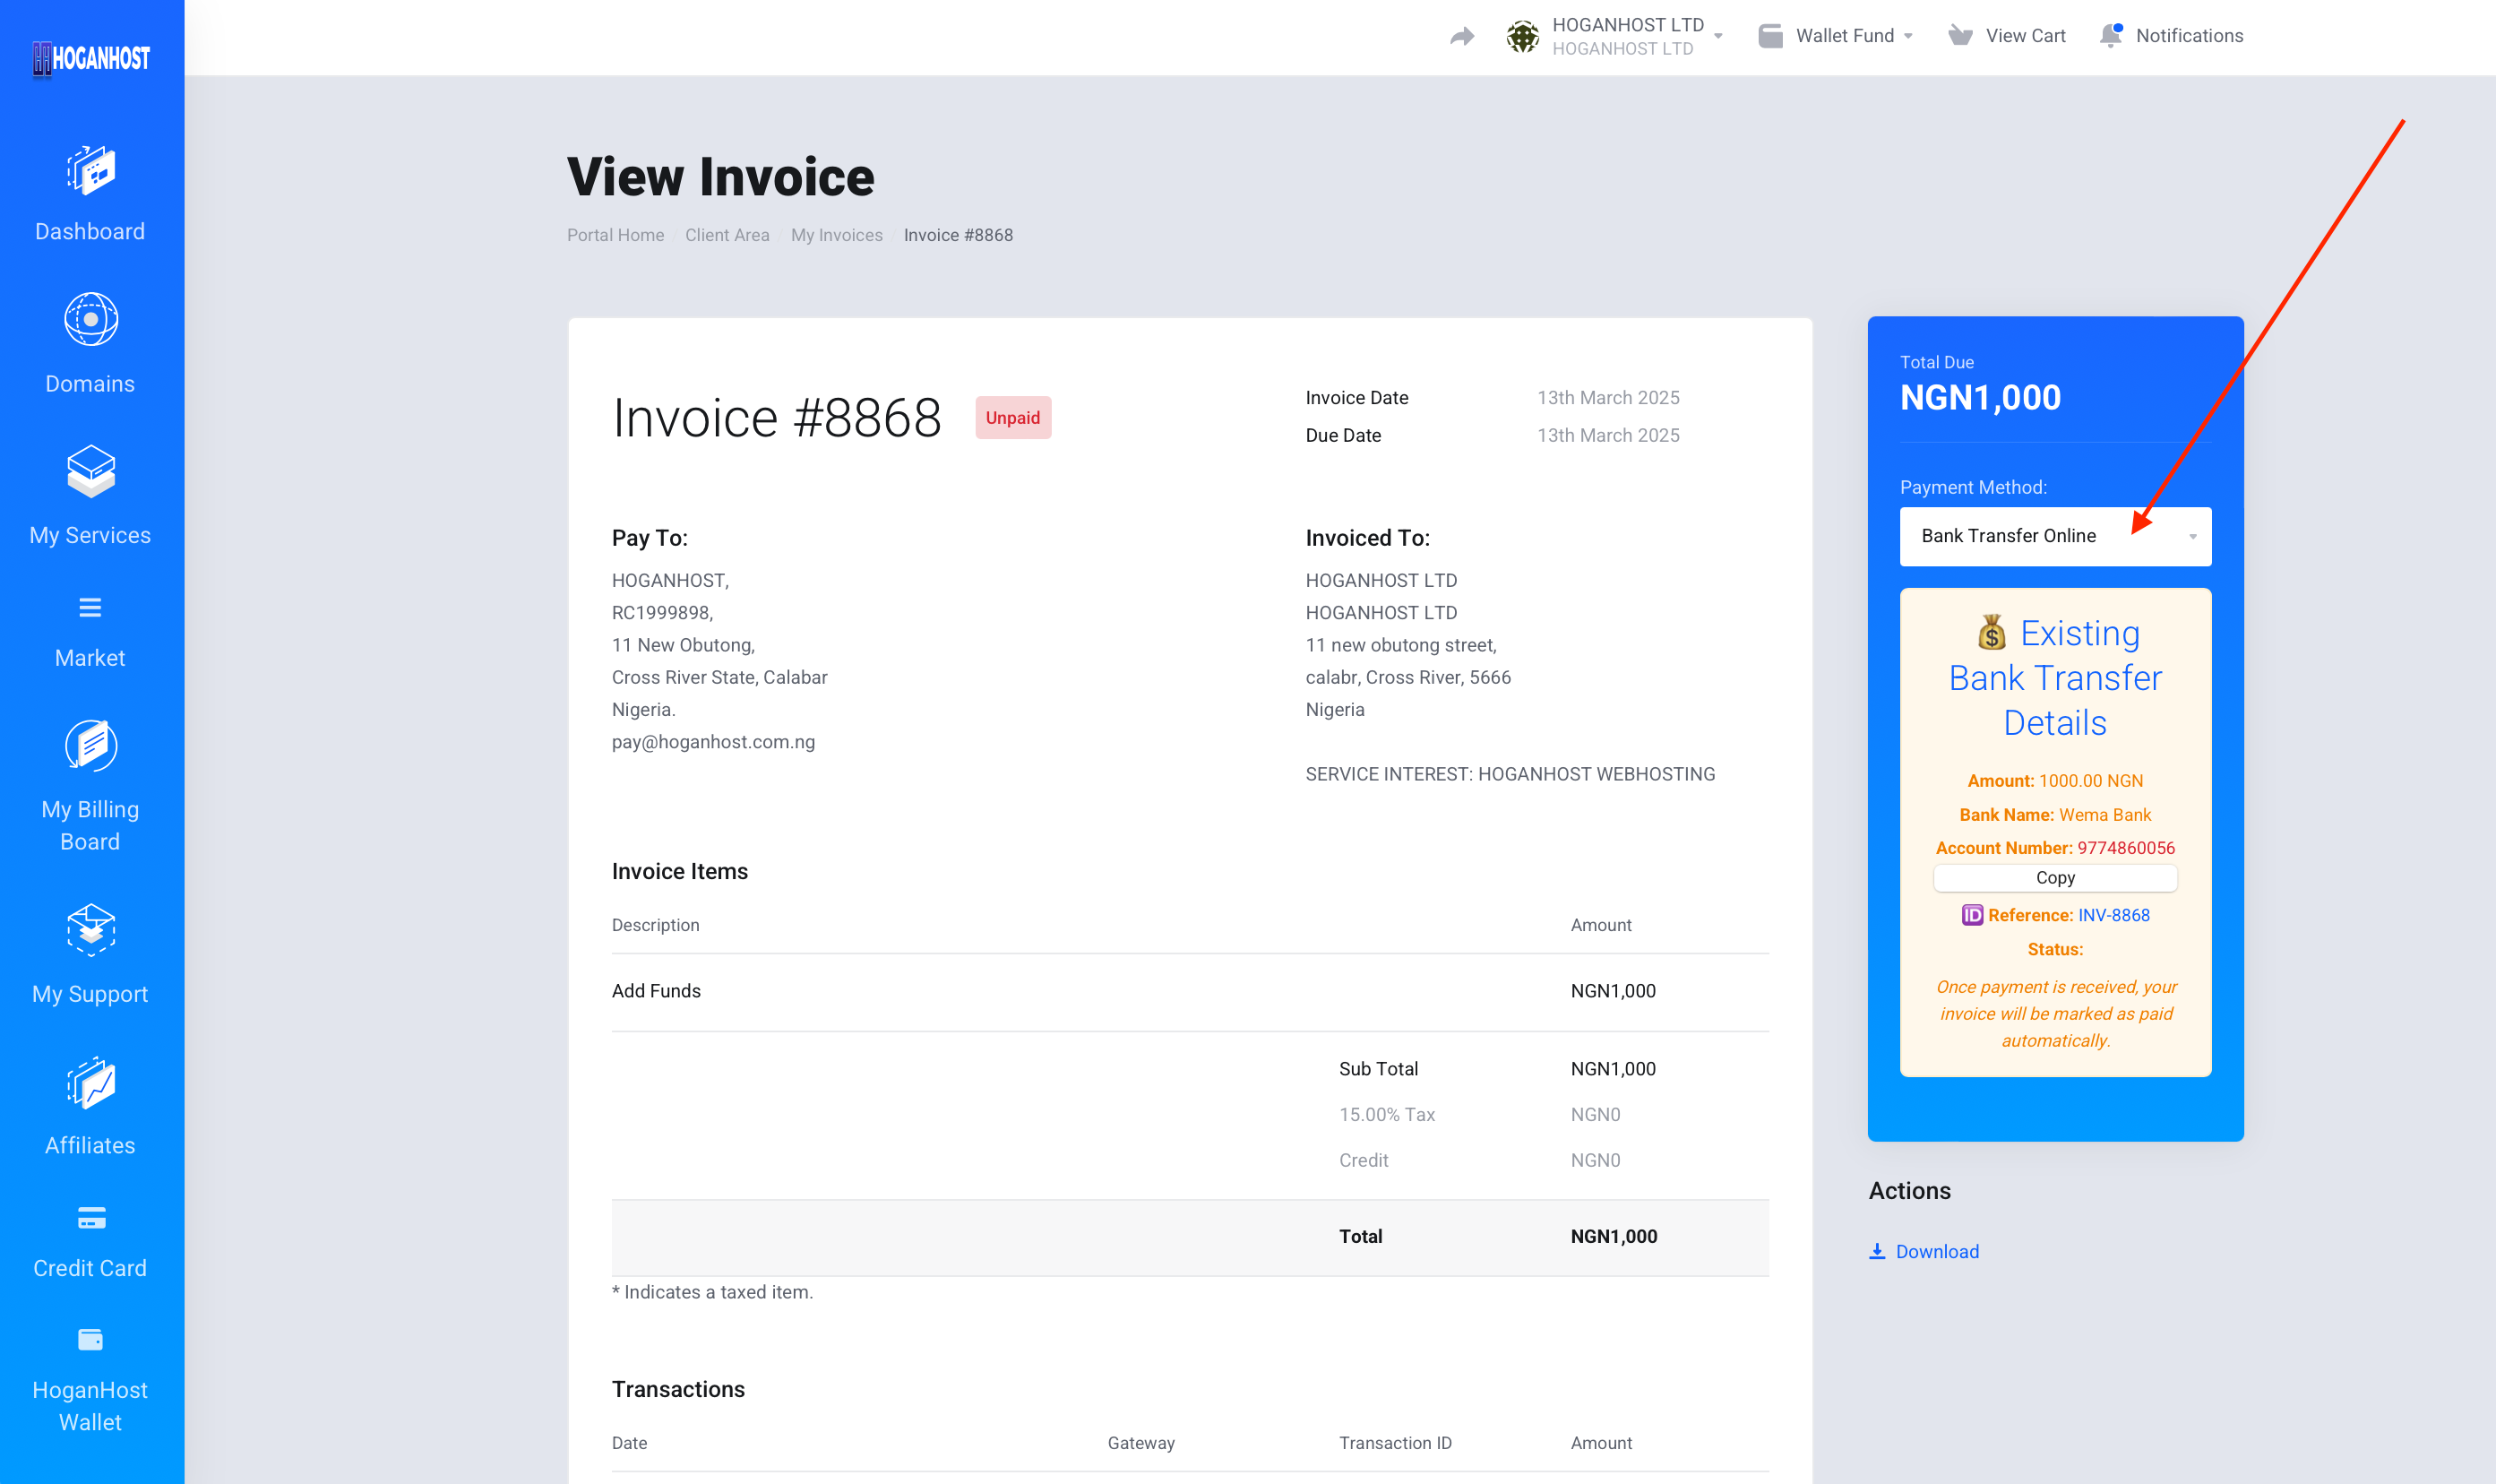Viewport: 2496px width, 1484px height.
Task: Open Affiliates menu label
Action: tap(90, 1145)
